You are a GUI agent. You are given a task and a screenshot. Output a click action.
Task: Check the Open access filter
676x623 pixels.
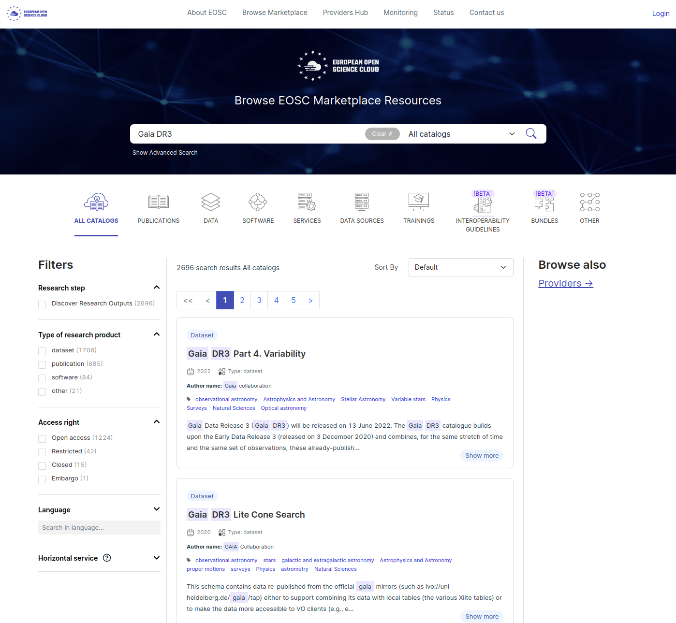(42, 439)
